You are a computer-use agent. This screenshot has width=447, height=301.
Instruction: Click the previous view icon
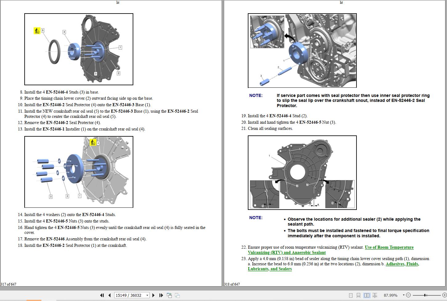[x=169, y=295]
